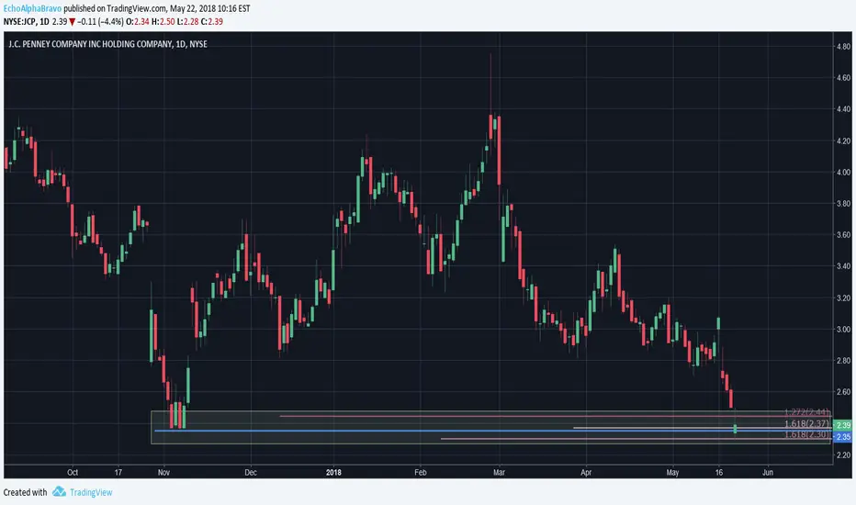Click the 3.00 price axis label
Image resolution: width=856 pixels, height=505 pixels.
pos(843,330)
